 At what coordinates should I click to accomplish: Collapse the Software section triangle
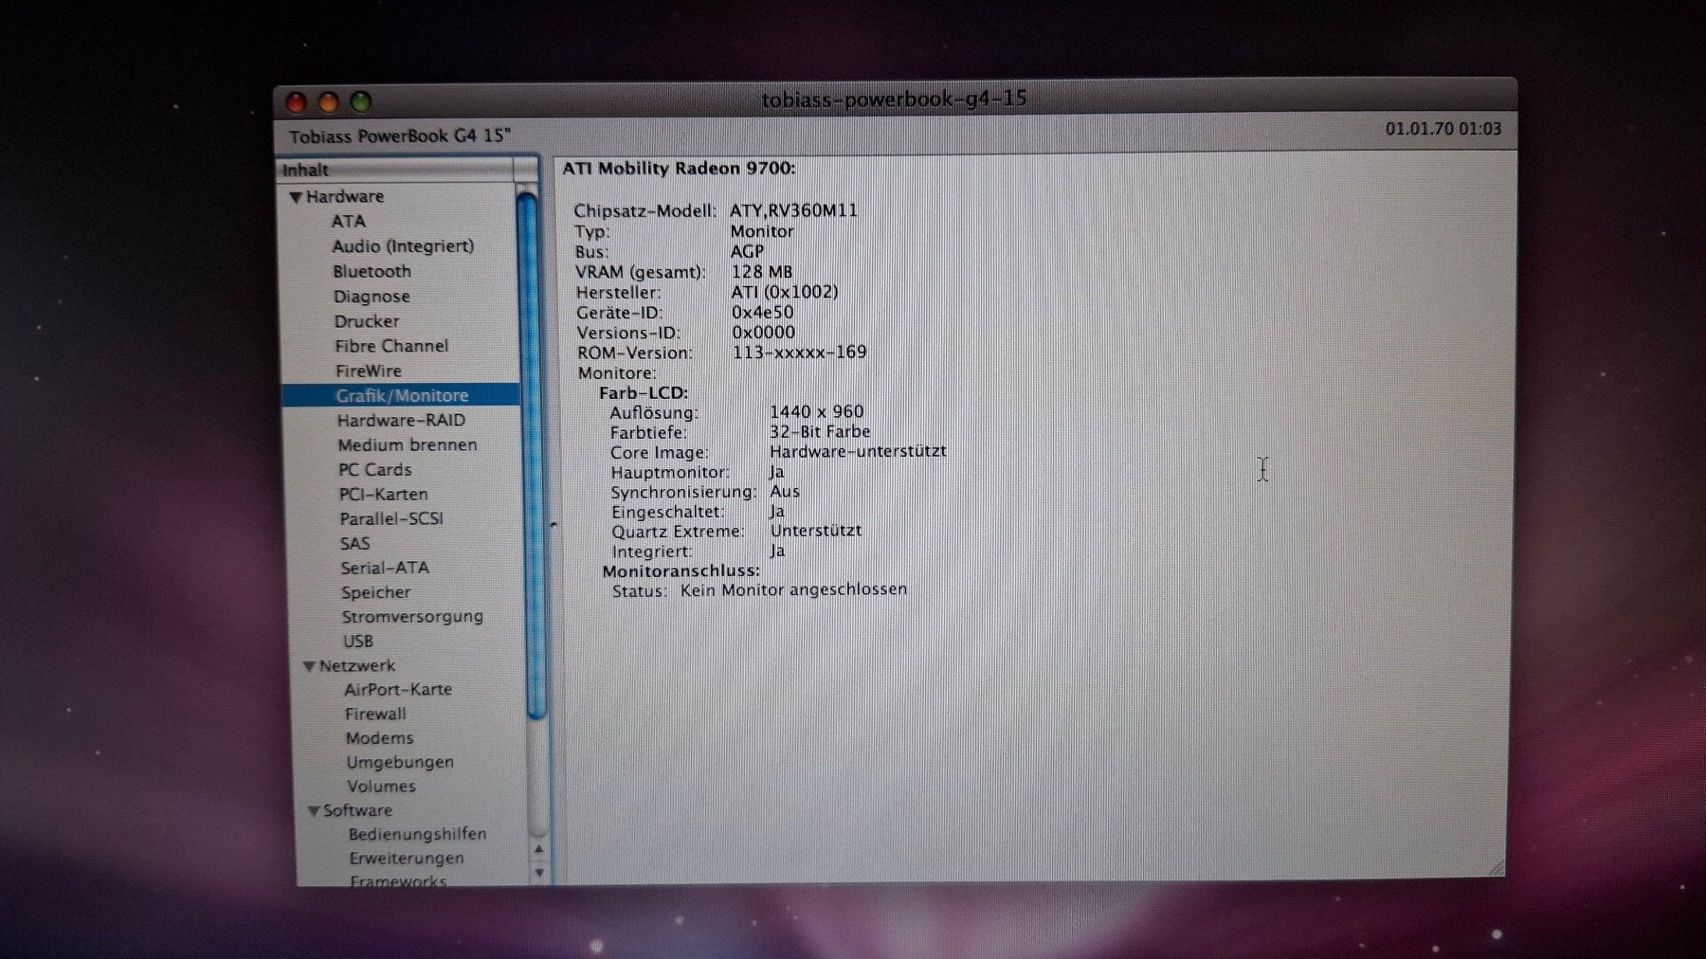click(x=314, y=811)
